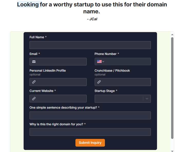The height and width of the screenshot is (152, 176).
Task: Select the Phone Number input box
Action: tap(127, 62)
